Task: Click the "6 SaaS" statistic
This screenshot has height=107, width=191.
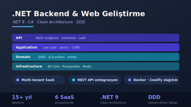Action: [64, 97]
